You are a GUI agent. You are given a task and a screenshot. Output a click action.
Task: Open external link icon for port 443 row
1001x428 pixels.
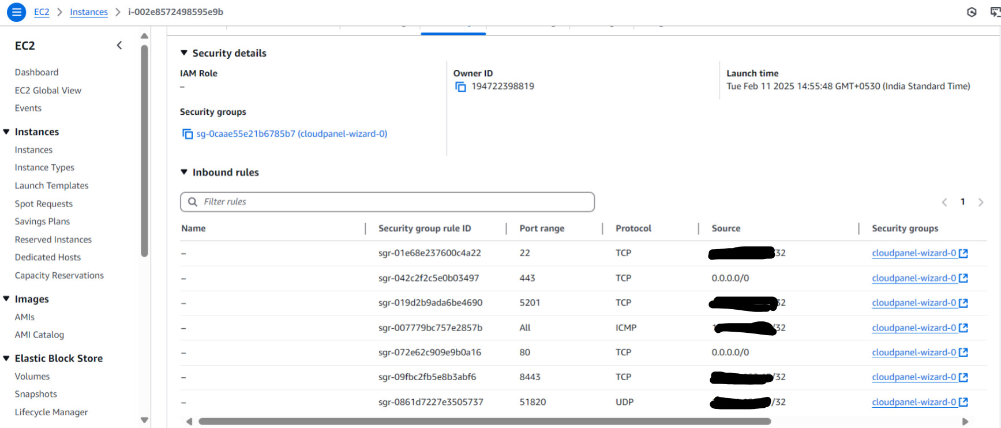pyautogui.click(x=963, y=278)
